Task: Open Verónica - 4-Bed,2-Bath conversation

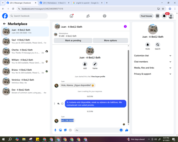Action: (x=25, y=81)
